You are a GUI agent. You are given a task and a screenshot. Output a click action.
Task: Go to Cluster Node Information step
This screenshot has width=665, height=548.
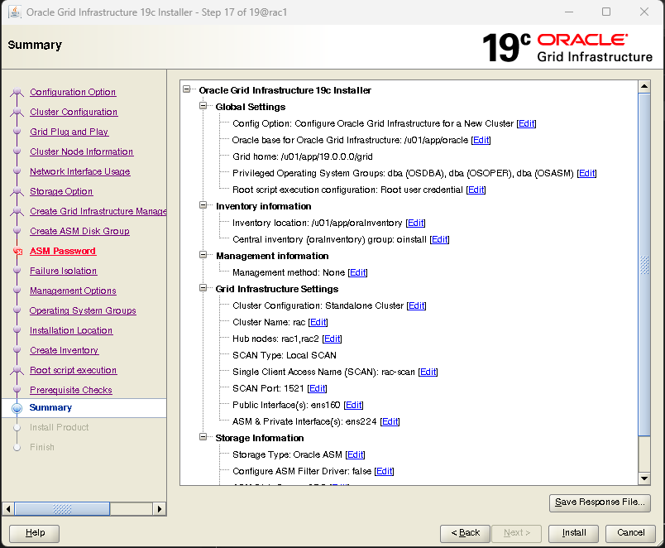point(81,152)
